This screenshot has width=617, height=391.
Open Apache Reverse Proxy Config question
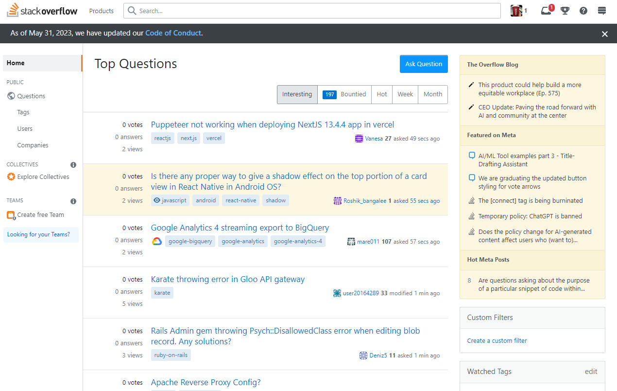click(206, 383)
